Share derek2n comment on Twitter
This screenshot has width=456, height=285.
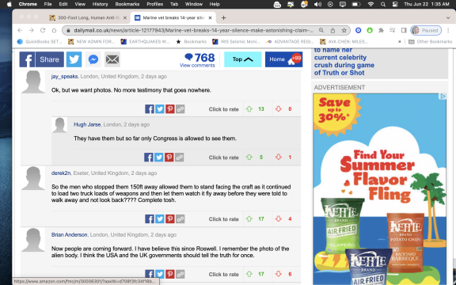tap(160, 219)
